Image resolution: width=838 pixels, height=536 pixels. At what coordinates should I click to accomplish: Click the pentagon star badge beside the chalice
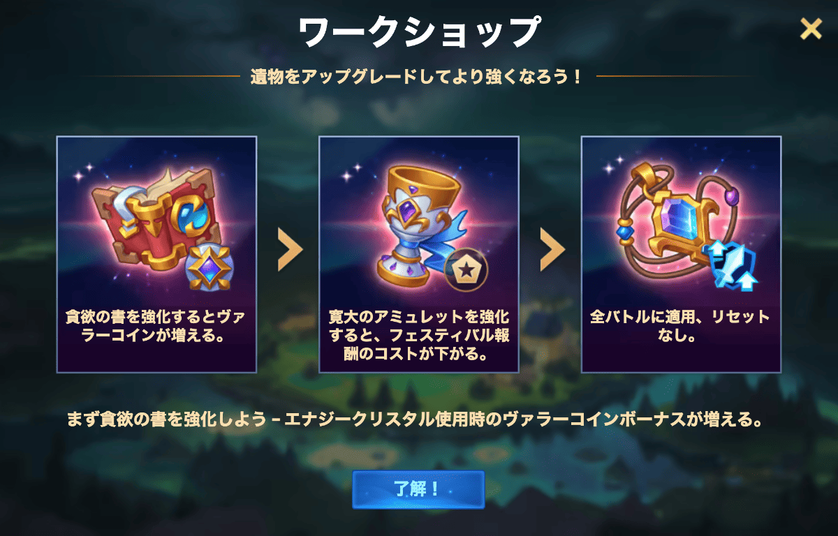pyautogui.click(x=466, y=269)
